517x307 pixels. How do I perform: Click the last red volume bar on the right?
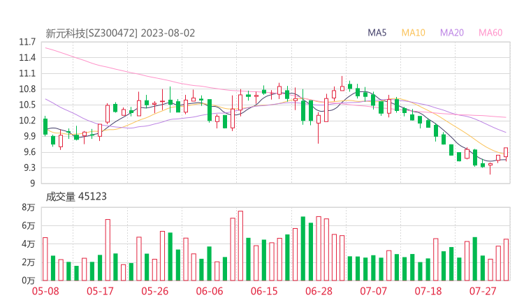(506, 260)
